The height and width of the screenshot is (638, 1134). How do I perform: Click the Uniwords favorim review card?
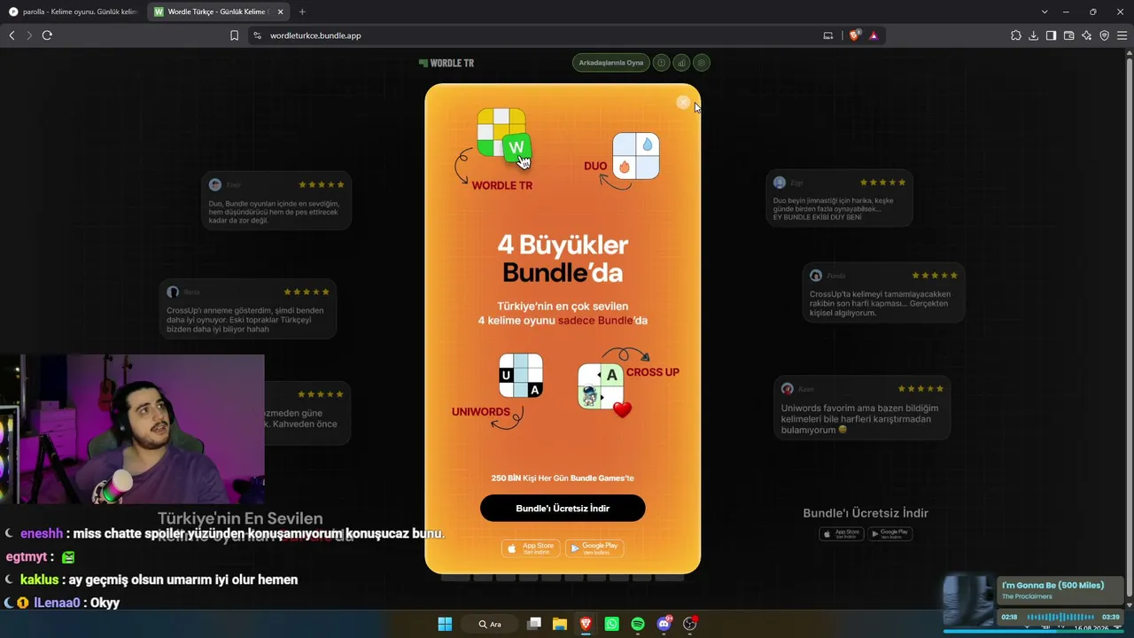(862, 408)
